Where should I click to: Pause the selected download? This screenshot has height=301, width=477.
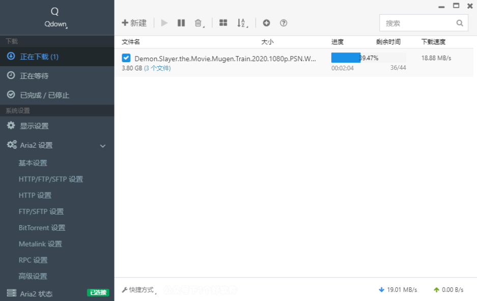pos(181,23)
